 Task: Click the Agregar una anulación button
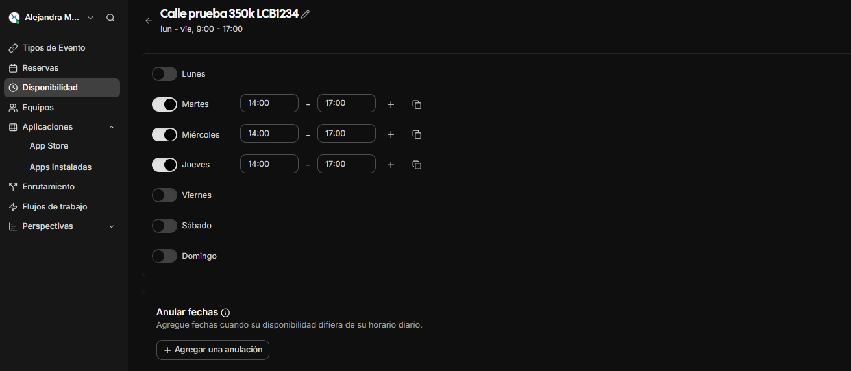tap(212, 350)
